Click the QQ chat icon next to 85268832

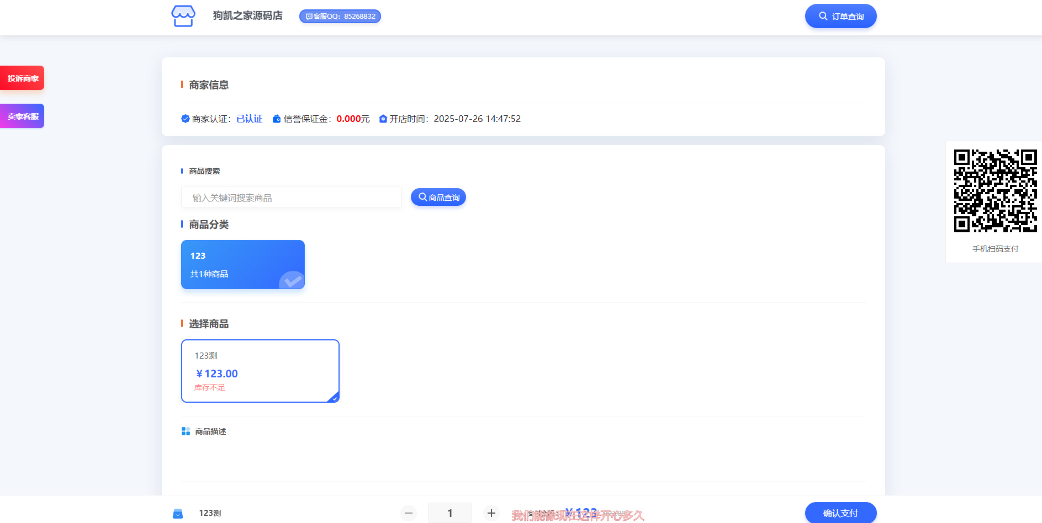pos(308,17)
